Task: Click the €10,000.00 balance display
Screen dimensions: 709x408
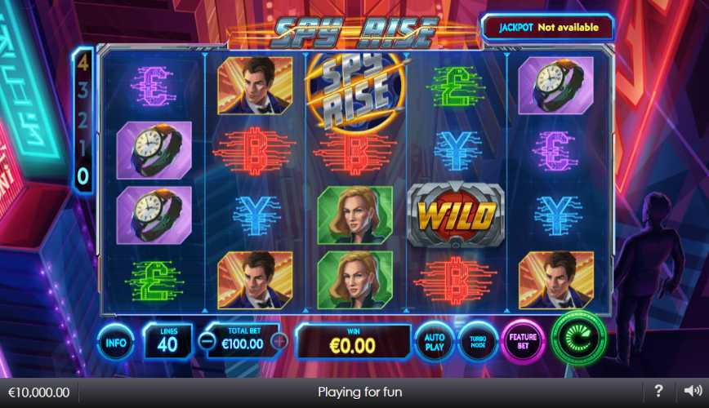Action: coord(39,392)
